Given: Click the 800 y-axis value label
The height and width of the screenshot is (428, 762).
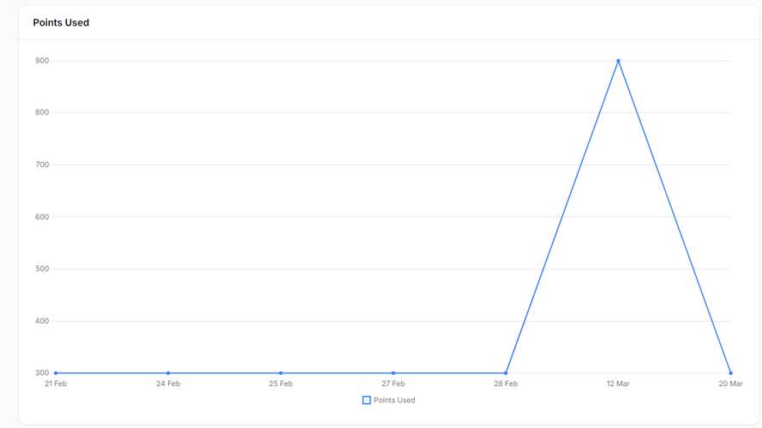Looking at the screenshot, I should (42, 113).
